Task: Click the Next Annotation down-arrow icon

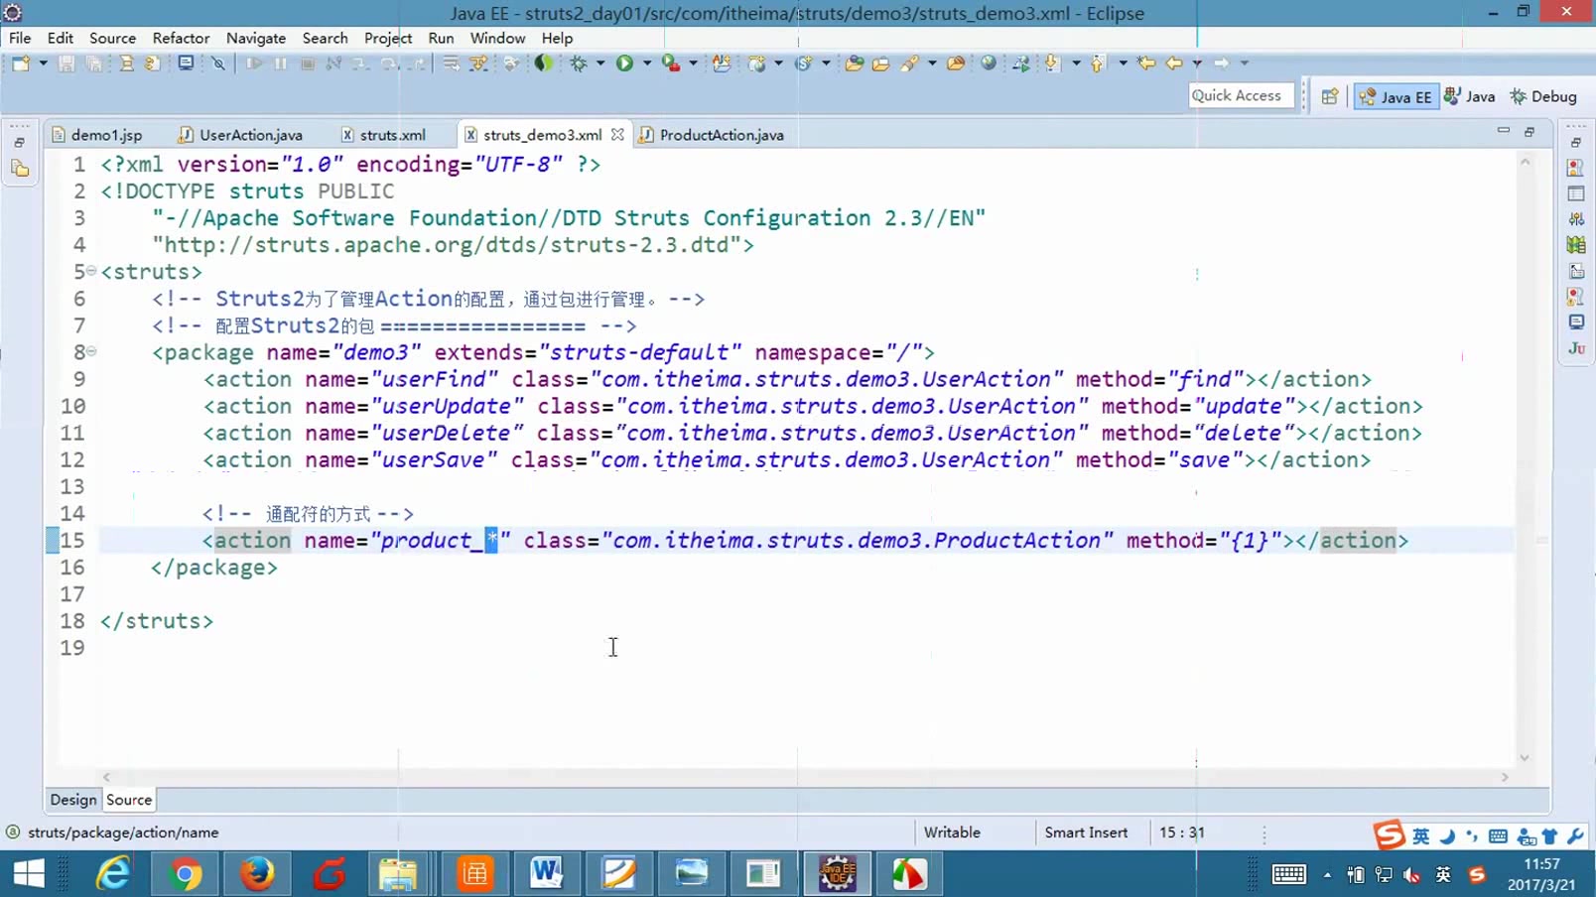Action: (1052, 64)
